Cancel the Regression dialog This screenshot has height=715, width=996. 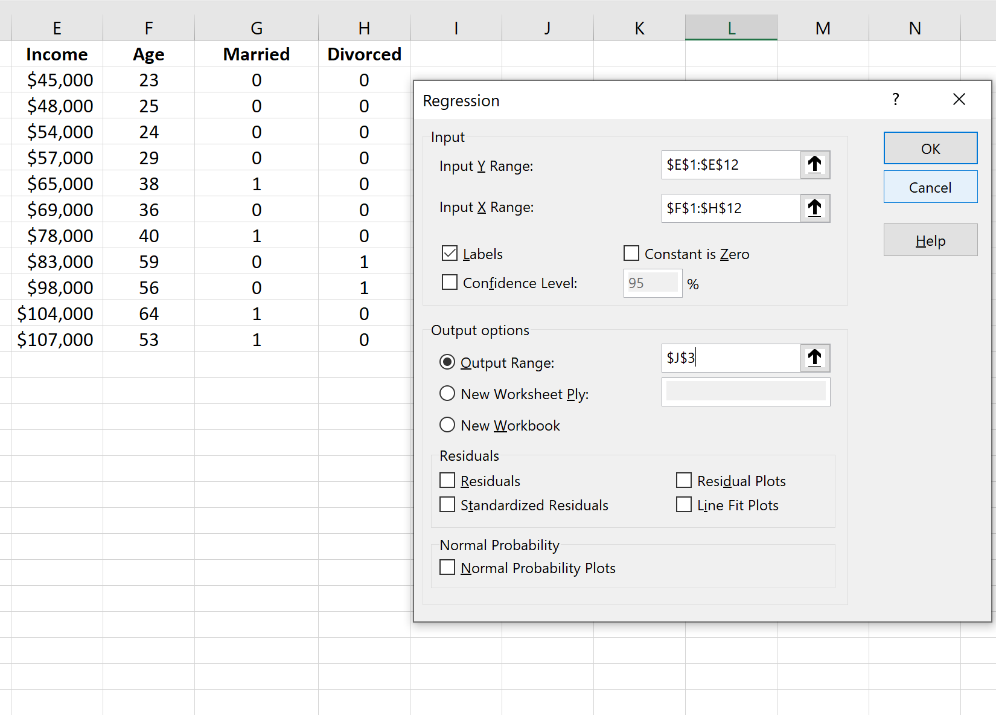pos(930,187)
